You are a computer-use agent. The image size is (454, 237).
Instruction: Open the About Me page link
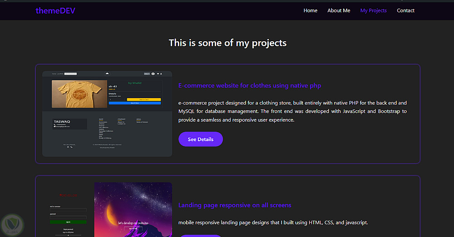(339, 10)
